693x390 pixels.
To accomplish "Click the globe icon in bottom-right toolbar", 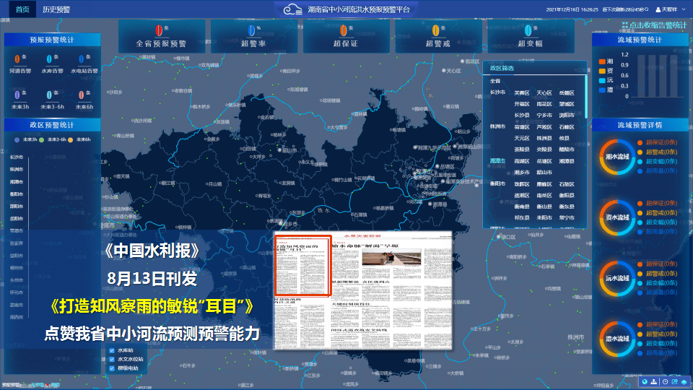I will (x=645, y=381).
